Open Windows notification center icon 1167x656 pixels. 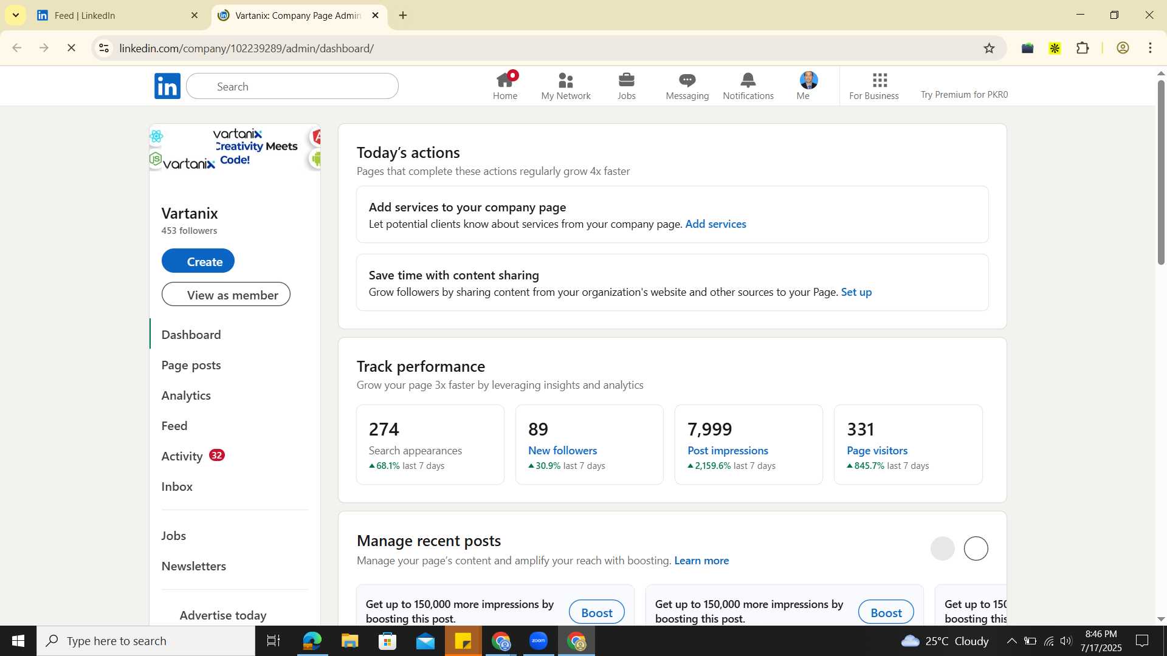point(1142,641)
